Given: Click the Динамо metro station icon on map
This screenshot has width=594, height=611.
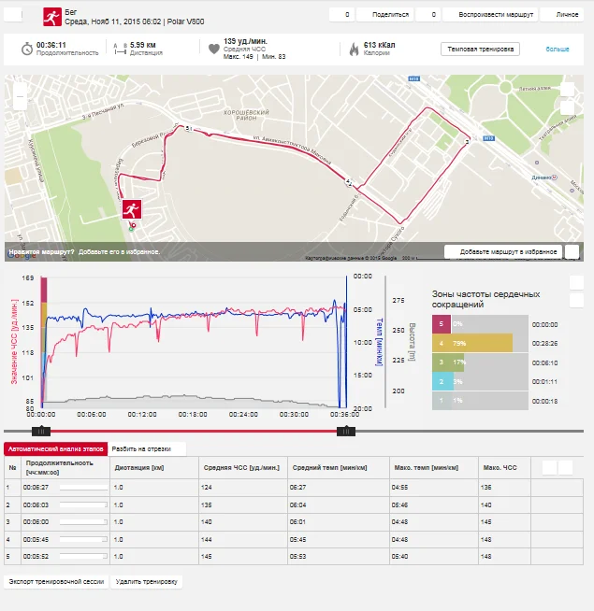Looking at the screenshot, I should [x=554, y=178].
